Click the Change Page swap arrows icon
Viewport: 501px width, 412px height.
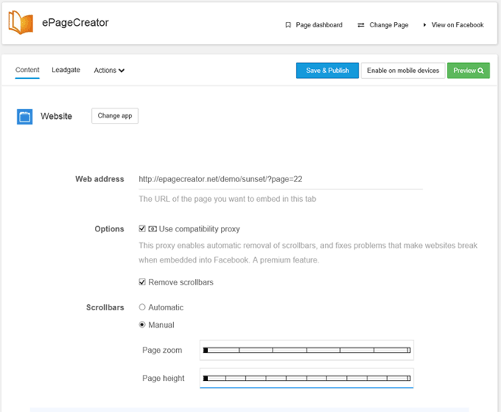361,25
